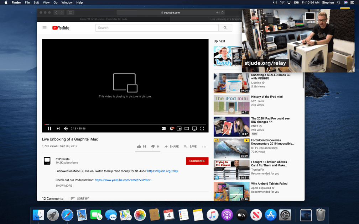
Task: Reload the page in Safari
Action: tap(222, 12)
